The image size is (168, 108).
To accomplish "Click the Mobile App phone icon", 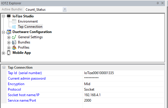I will coord(9,53).
